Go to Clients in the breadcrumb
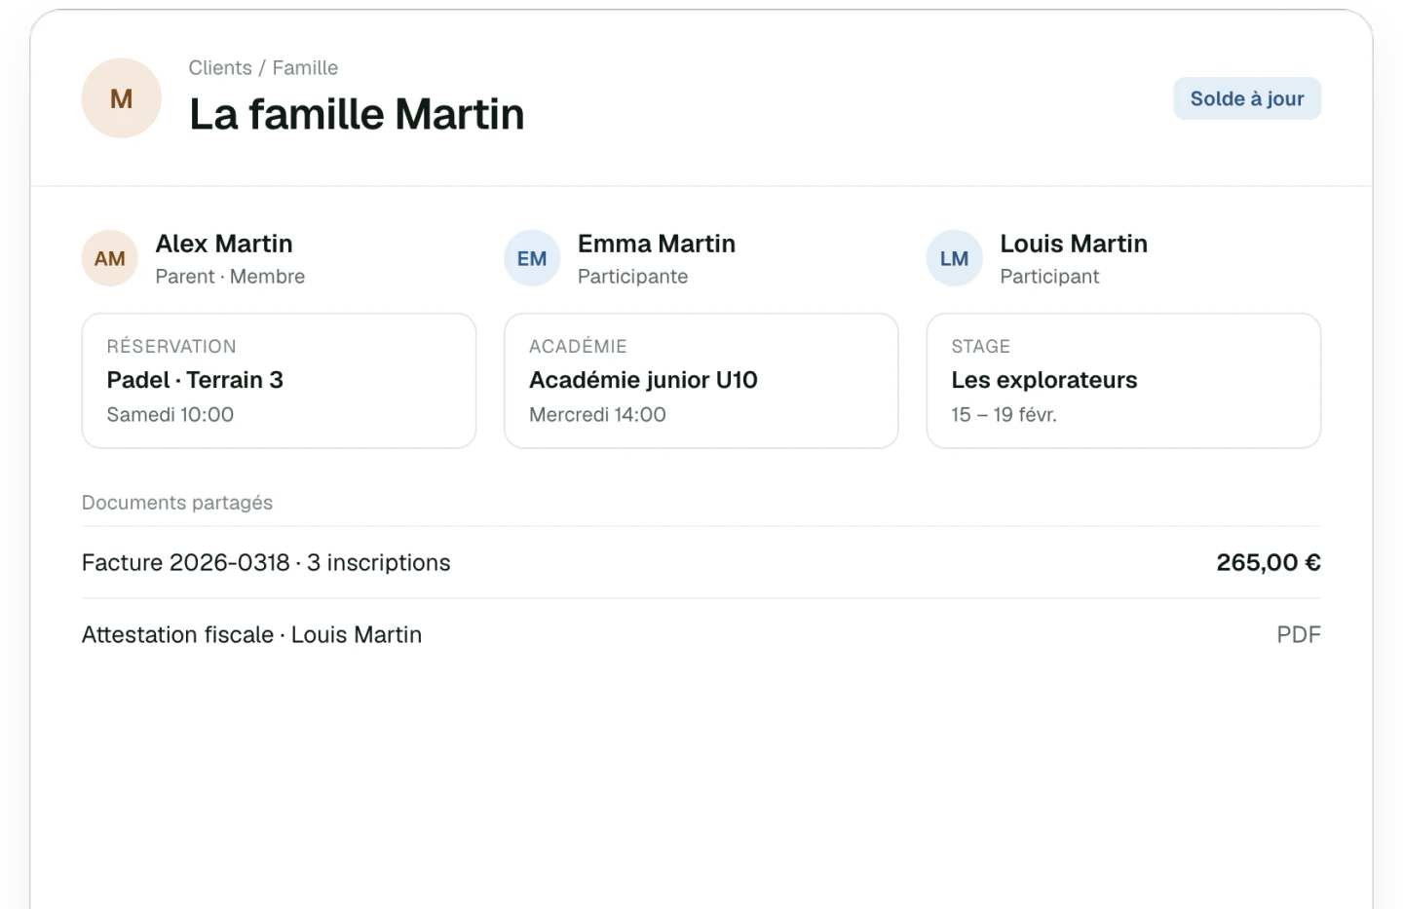 [220, 68]
